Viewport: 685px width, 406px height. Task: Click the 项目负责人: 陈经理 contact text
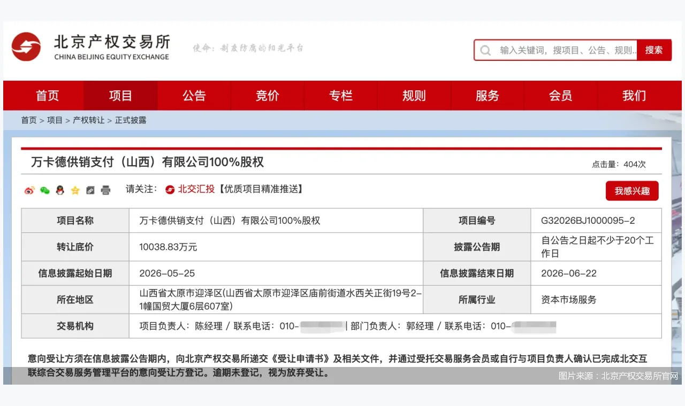point(181,326)
